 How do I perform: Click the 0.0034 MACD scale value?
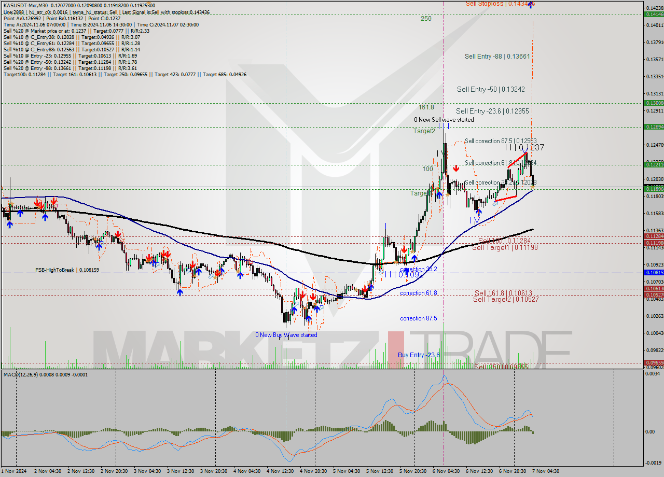click(653, 374)
